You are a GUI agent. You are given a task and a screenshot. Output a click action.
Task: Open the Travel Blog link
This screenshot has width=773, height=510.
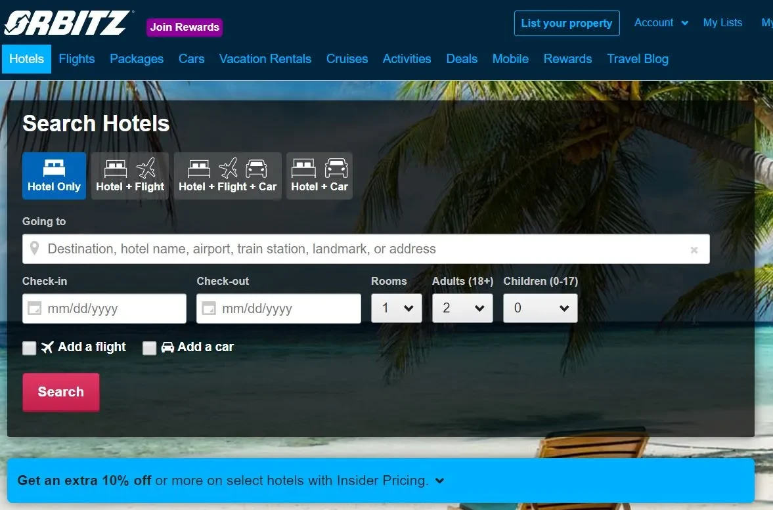click(638, 58)
